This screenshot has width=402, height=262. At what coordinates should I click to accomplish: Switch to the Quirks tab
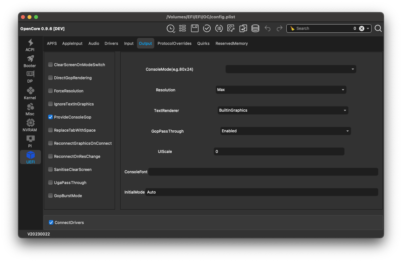[203, 43]
